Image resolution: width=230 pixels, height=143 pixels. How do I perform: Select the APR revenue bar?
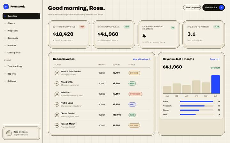click(x=196, y=87)
